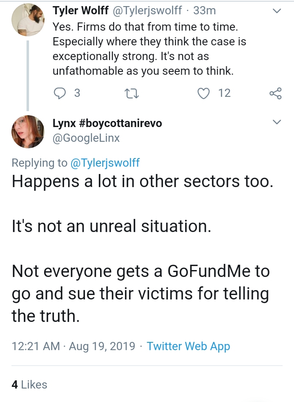Visit the @GoogleLinx handle
The image size is (294, 402).
(86, 138)
